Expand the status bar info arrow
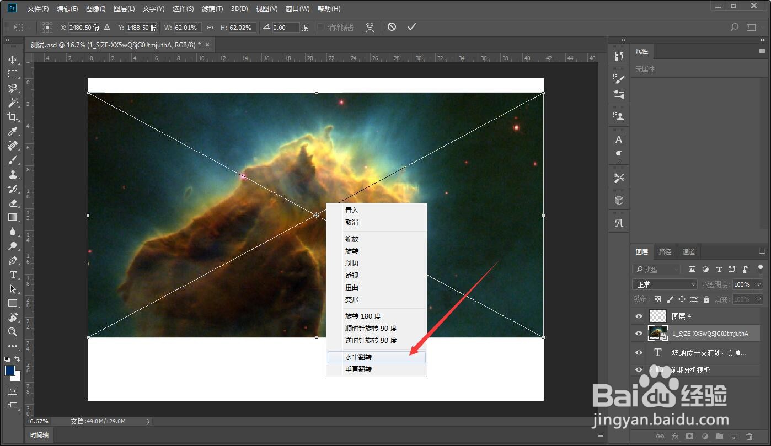 pyautogui.click(x=148, y=421)
